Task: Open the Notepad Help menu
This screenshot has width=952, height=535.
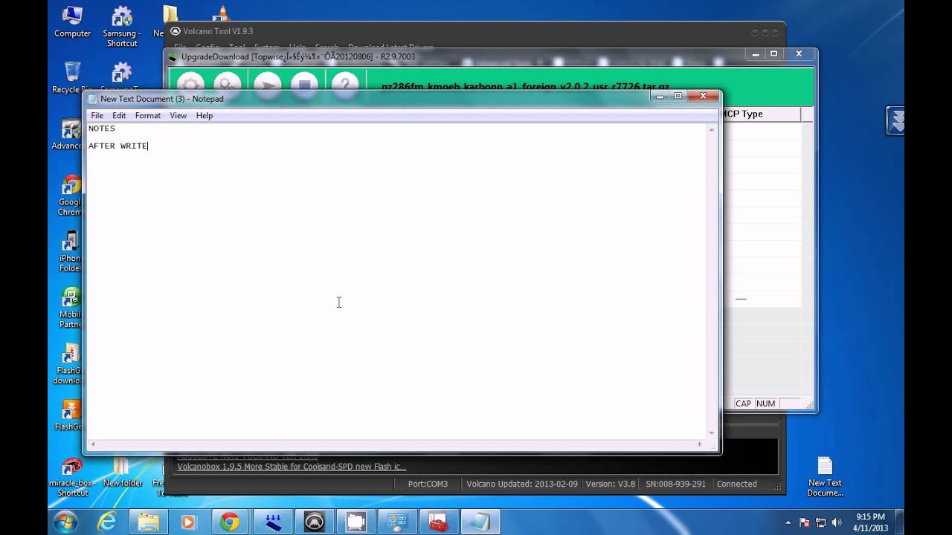Action: [205, 116]
